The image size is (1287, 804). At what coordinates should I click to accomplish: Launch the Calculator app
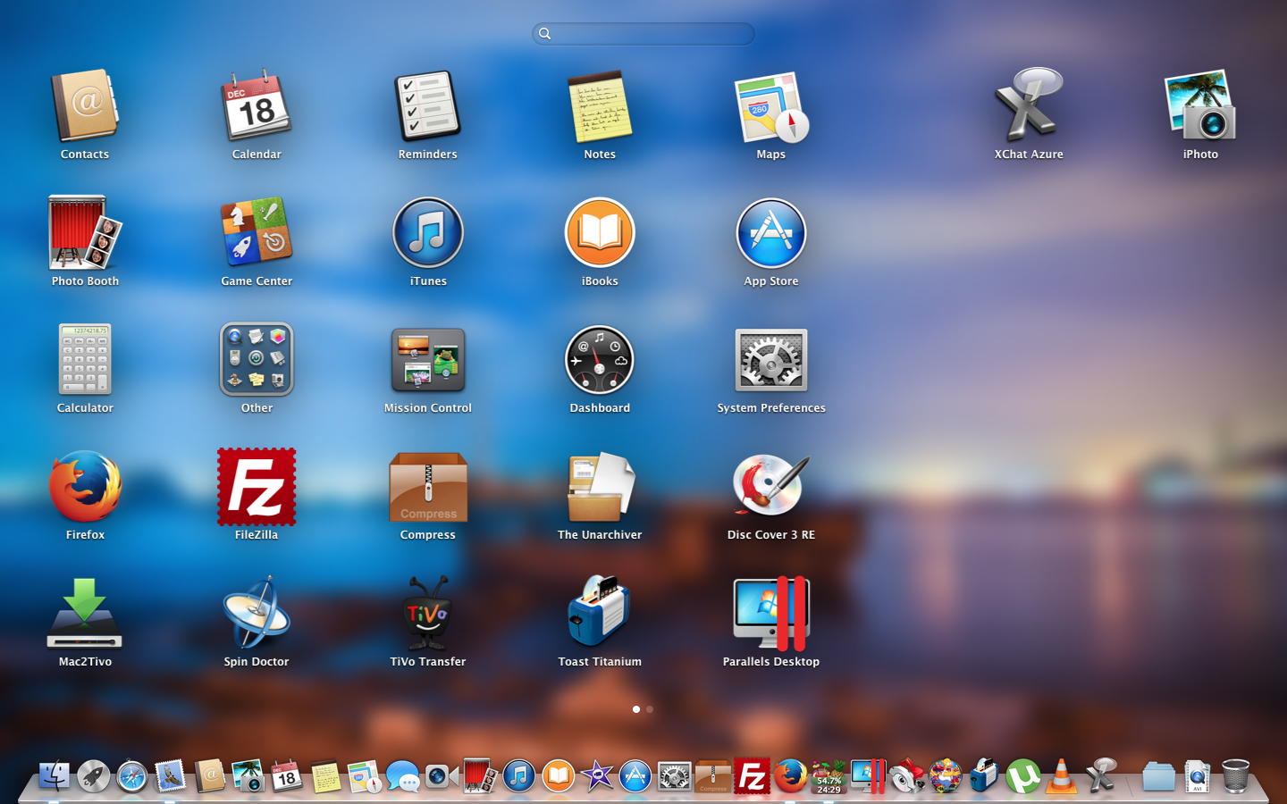85,359
